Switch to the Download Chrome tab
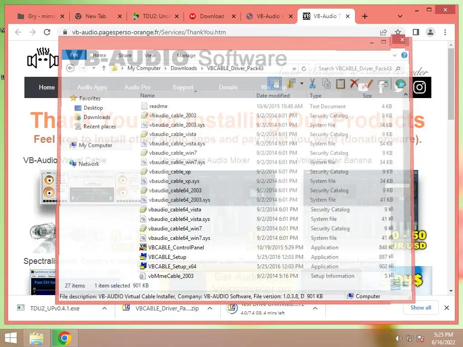Image resolution: width=463 pixels, height=347 pixels. coord(212,16)
